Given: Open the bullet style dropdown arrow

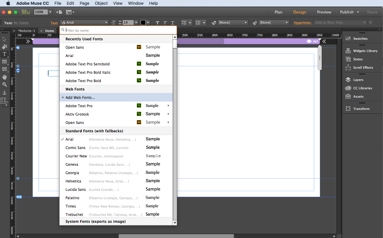Looking at the screenshot, I should pyautogui.click(x=190, y=23).
